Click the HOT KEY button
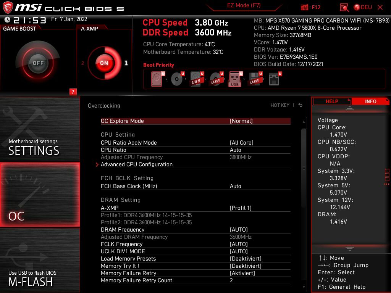391x293 pixels. pos(280,105)
